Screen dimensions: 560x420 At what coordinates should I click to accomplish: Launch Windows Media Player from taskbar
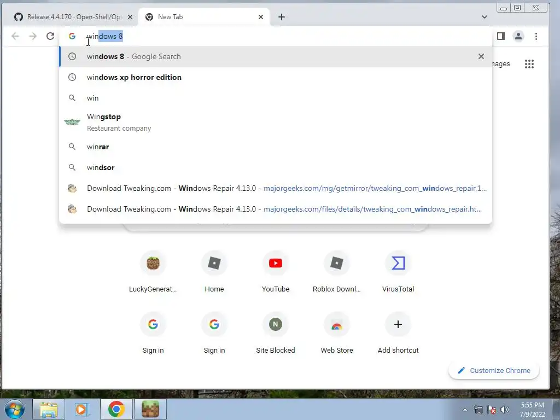pos(81,409)
